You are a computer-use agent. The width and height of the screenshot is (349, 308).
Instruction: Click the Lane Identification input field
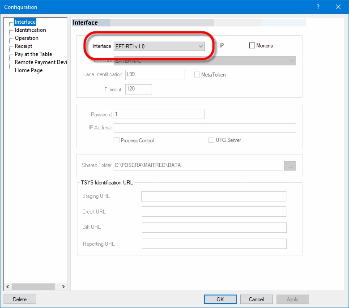tap(154, 75)
